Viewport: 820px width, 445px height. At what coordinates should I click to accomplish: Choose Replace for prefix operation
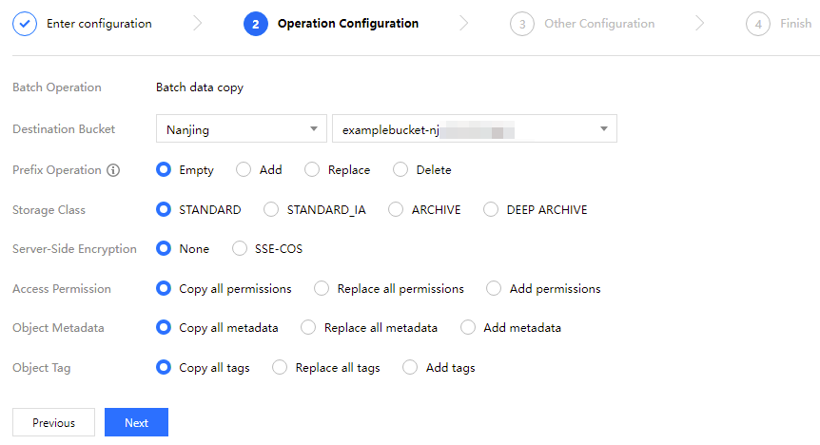click(312, 170)
